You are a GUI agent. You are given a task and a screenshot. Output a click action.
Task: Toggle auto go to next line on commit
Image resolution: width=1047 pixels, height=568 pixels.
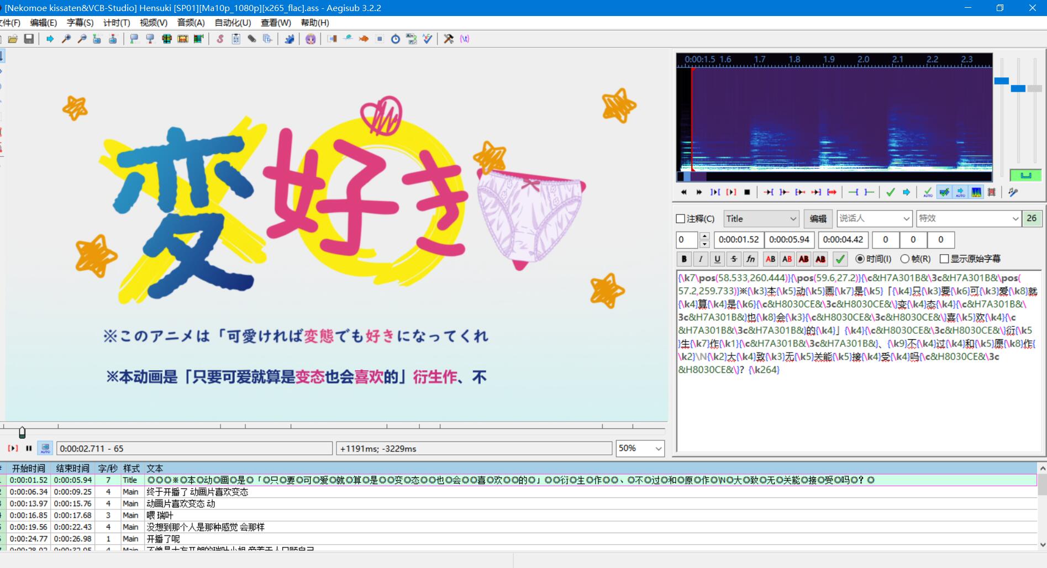coord(944,192)
